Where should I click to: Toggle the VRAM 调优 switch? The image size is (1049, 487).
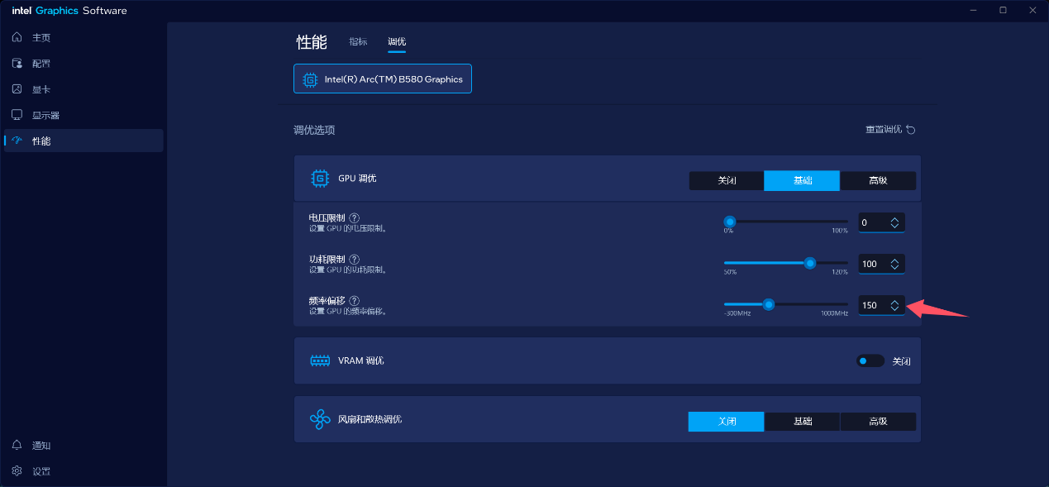tap(870, 361)
